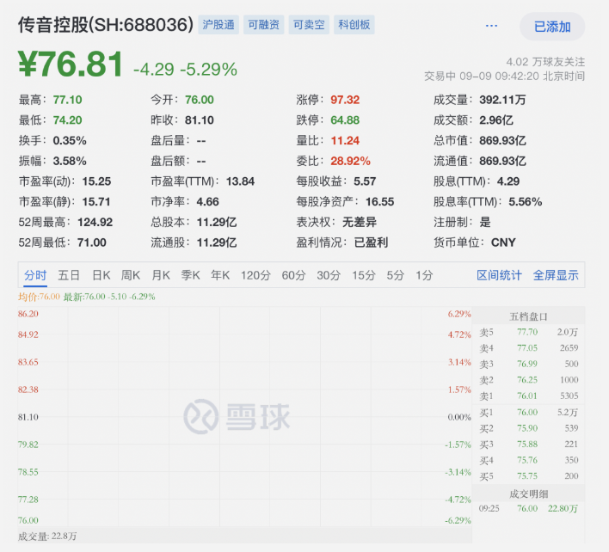The image size is (609, 552).
Task: Select the 5分 chart tab
Action: pyautogui.click(x=396, y=275)
